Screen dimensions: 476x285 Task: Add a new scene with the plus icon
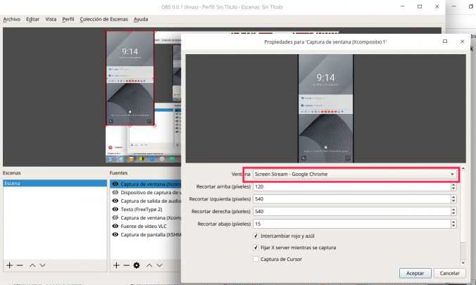point(9,265)
